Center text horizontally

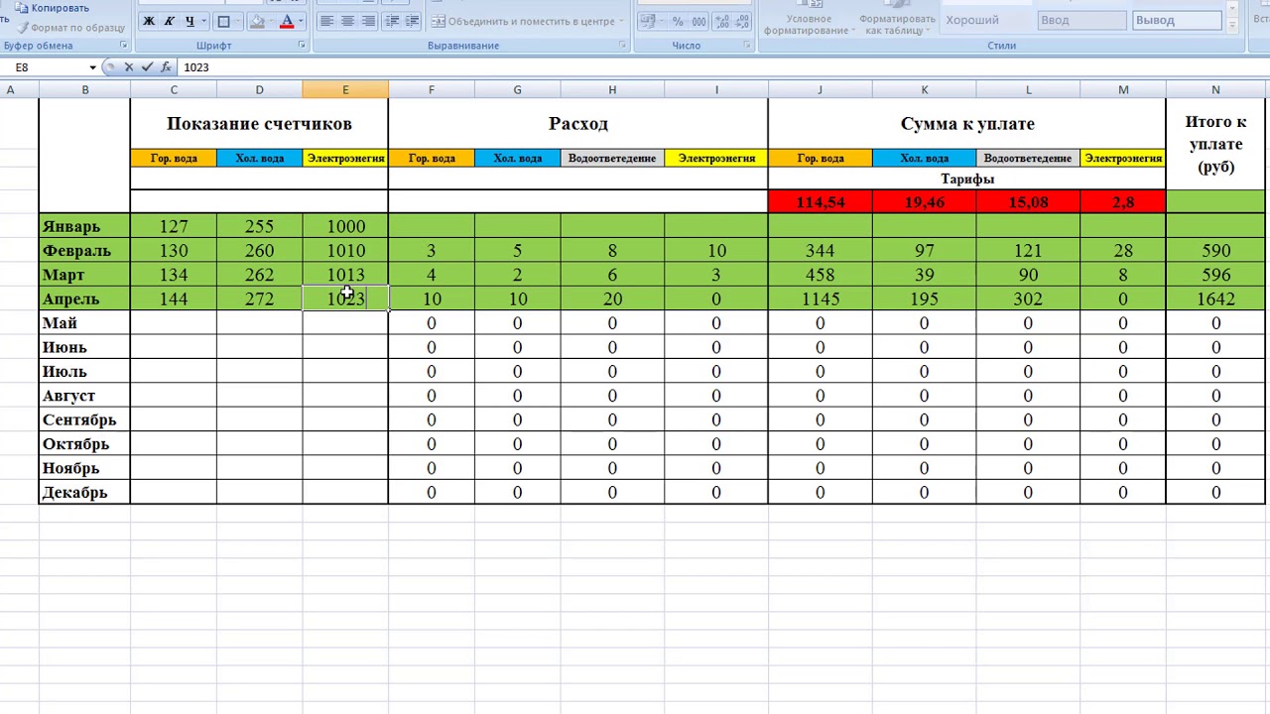click(347, 21)
